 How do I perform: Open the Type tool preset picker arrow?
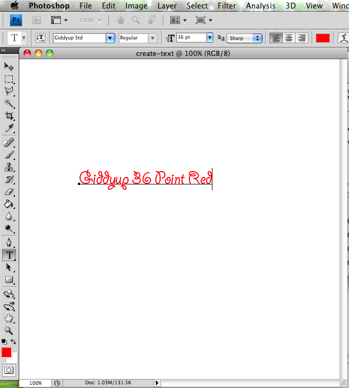point(24,38)
